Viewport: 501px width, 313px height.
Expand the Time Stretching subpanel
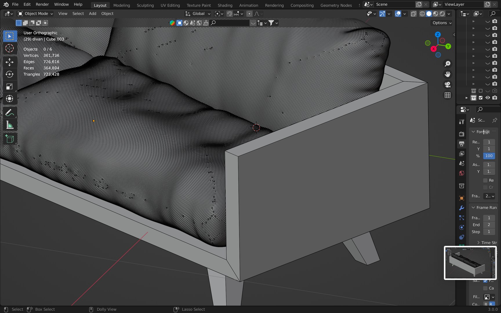tap(478, 243)
